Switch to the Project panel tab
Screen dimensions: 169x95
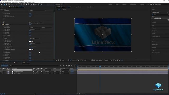(3, 7)
